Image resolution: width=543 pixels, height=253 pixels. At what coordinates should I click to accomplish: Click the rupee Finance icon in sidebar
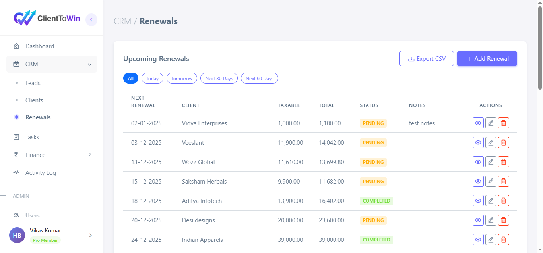point(16,155)
